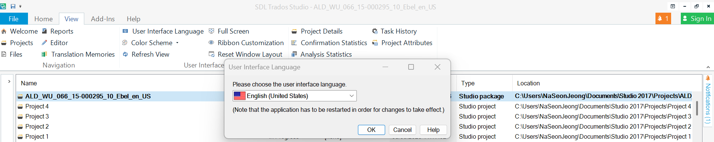This screenshot has height=142, width=714.
Task: Open Translation Memories view
Action: tap(78, 54)
